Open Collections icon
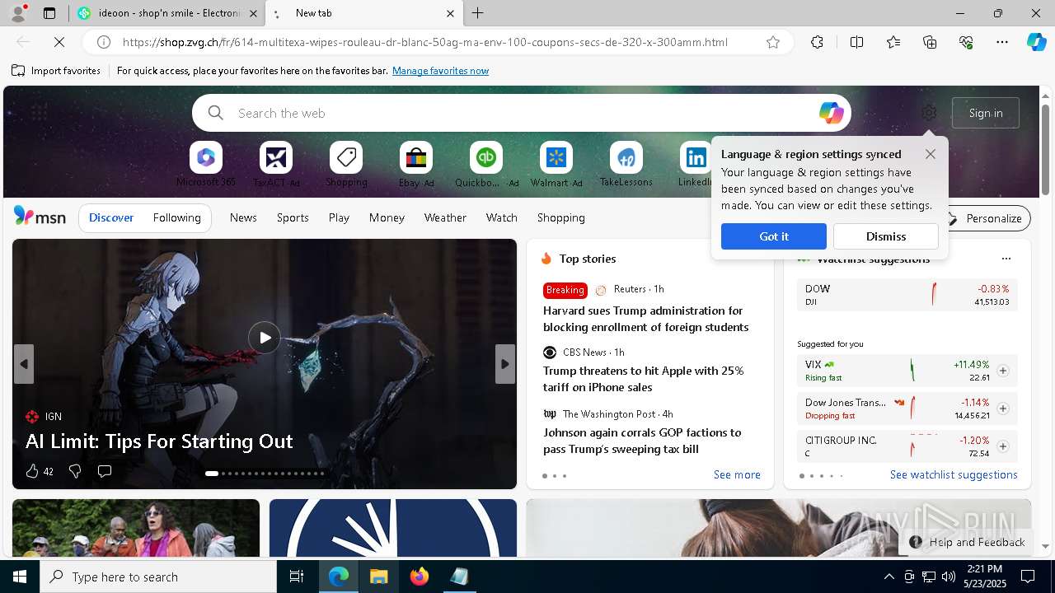1055x593 pixels. (x=930, y=42)
